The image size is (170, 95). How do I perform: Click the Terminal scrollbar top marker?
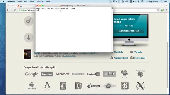point(112,8)
